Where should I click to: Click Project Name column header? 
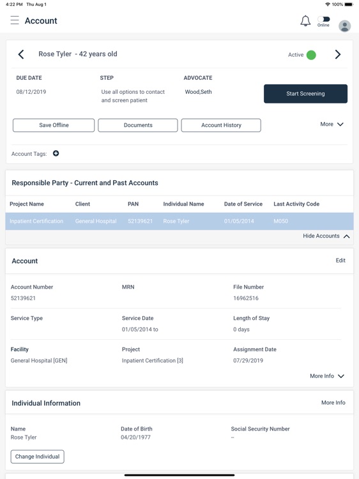(x=27, y=204)
